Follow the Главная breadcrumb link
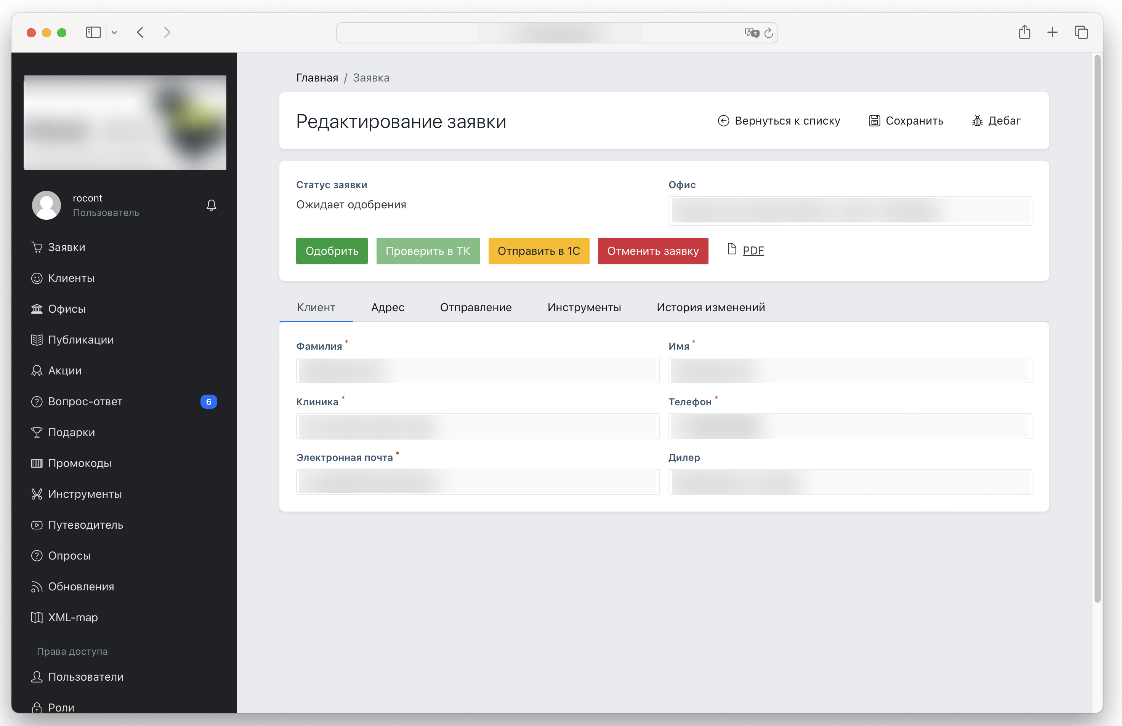The height and width of the screenshot is (726, 1122). (x=317, y=78)
